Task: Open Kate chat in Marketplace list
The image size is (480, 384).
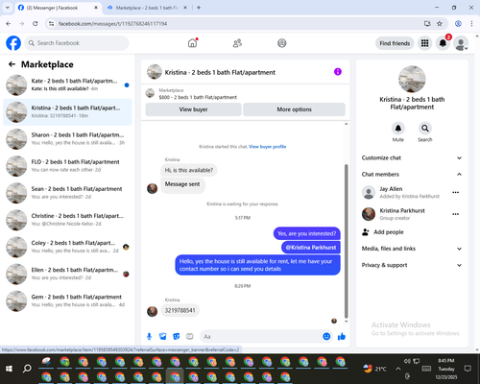Action: tap(67, 84)
